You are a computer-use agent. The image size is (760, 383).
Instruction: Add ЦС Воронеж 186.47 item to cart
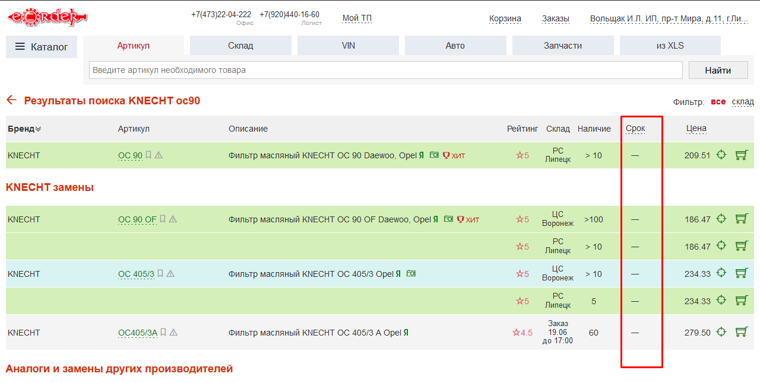[741, 219]
